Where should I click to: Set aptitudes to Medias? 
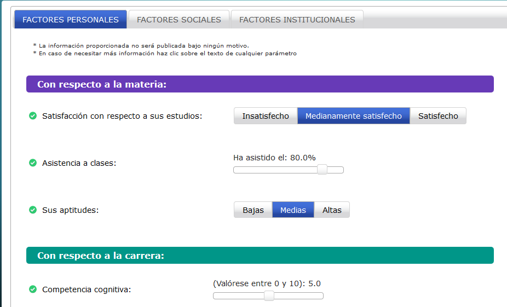point(293,210)
